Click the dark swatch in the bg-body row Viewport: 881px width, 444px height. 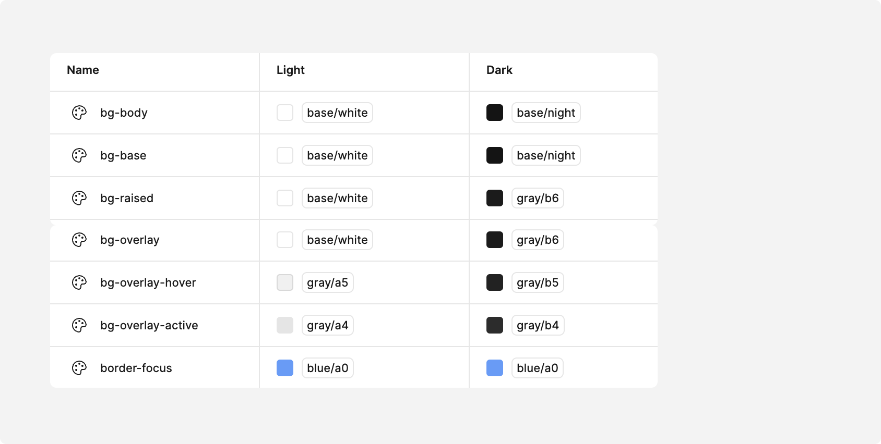click(494, 113)
